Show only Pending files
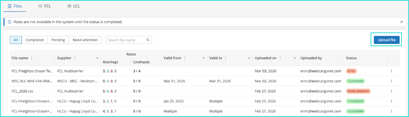The image size is (409, 117). pyautogui.click(x=58, y=40)
